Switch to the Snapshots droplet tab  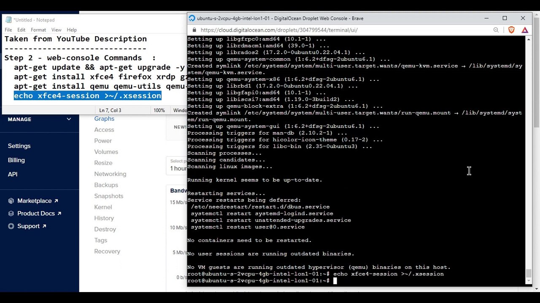(x=108, y=196)
